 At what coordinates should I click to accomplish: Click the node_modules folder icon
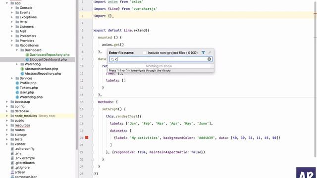click(x=12, y=116)
